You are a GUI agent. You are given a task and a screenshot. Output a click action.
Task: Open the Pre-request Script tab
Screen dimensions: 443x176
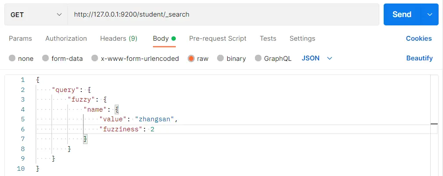[x=218, y=39]
